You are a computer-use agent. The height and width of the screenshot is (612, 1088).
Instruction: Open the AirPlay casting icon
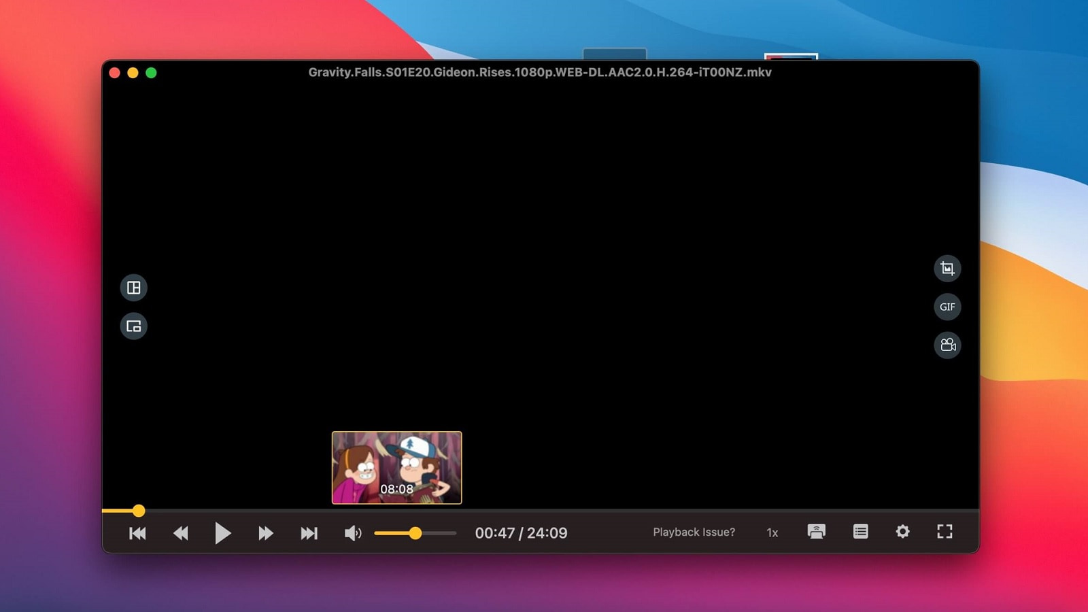tap(816, 532)
